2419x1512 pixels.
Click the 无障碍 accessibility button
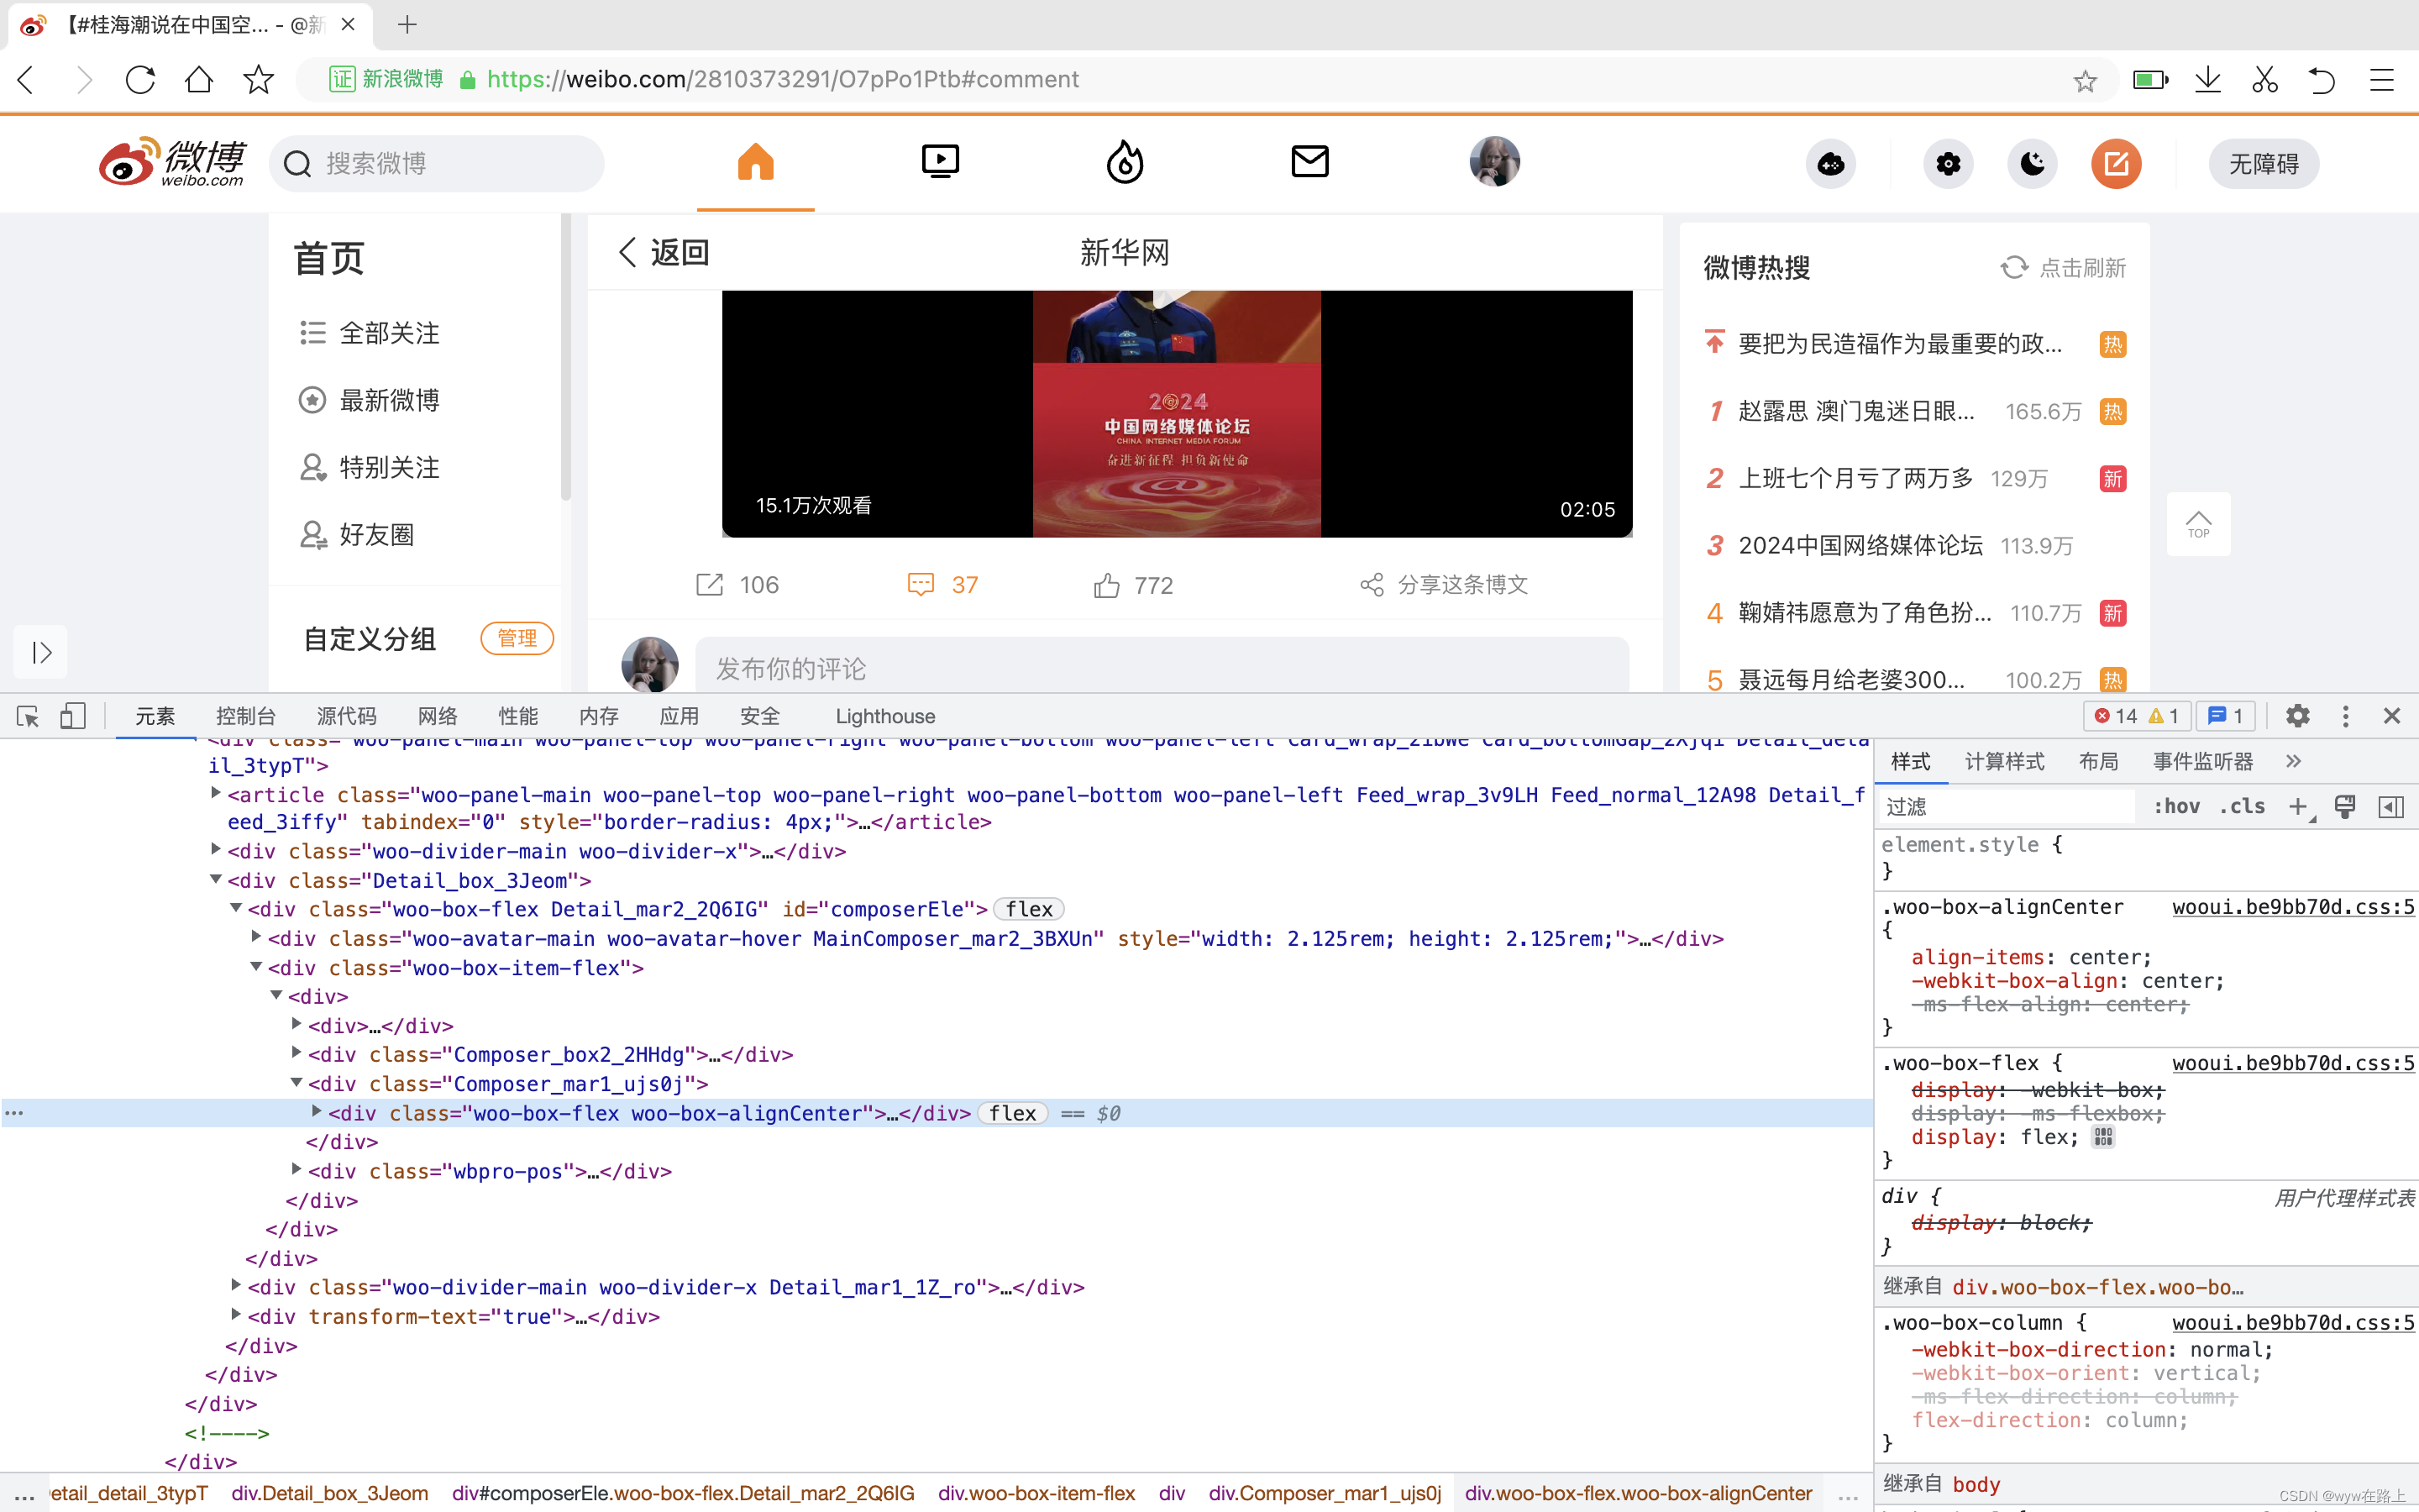(2263, 164)
